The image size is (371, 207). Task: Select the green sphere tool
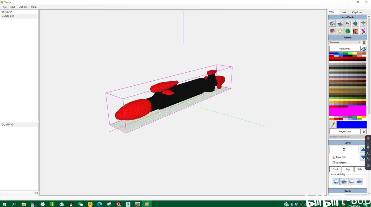348,31
